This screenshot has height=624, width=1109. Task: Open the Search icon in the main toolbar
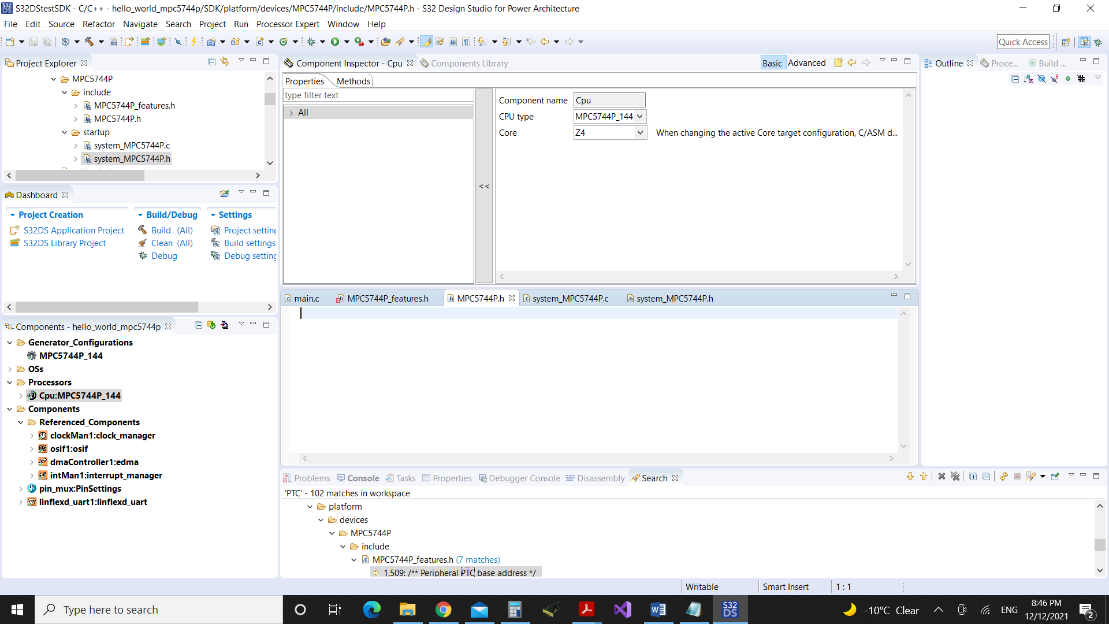pyautogui.click(x=403, y=42)
